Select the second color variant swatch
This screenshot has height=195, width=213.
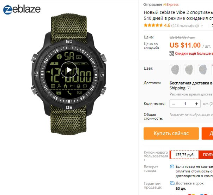tap(189, 69)
